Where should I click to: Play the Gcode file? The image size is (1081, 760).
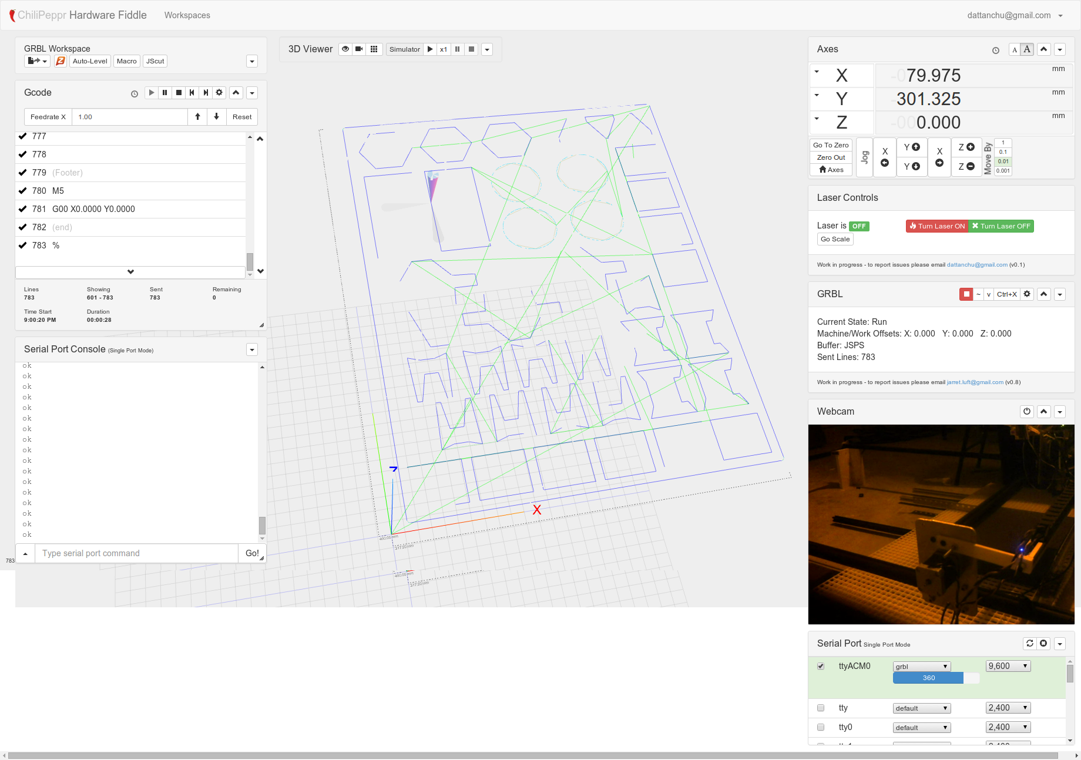pyautogui.click(x=152, y=93)
